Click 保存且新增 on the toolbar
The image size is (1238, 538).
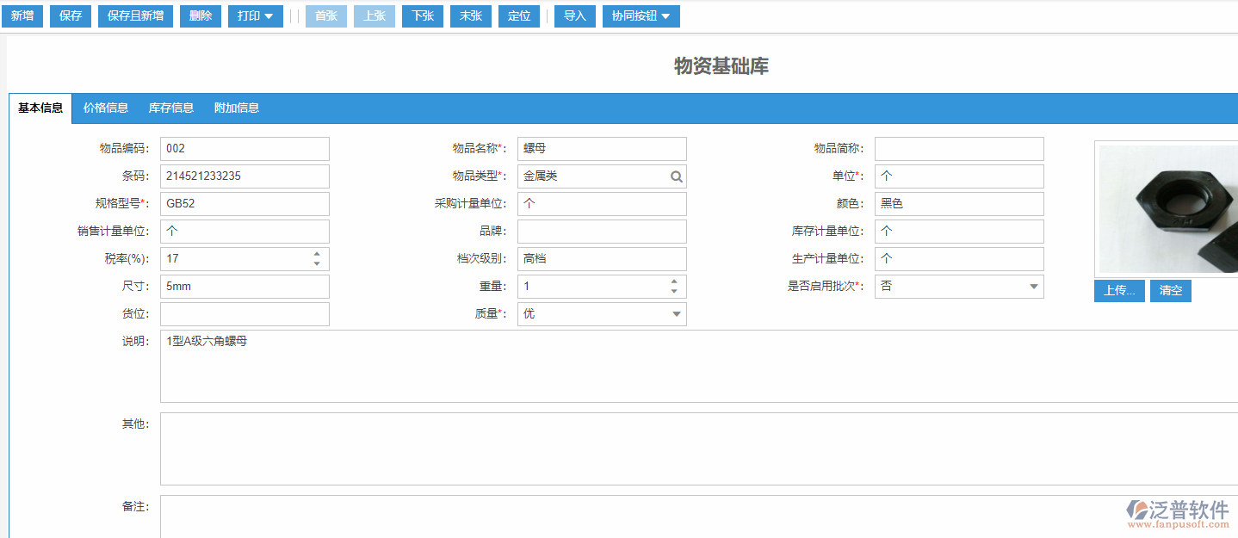click(x=135, y=15)
